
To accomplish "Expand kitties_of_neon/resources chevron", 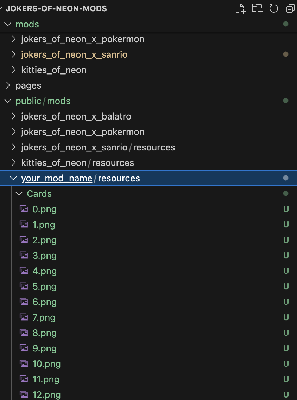I will (x=14, y=163).
